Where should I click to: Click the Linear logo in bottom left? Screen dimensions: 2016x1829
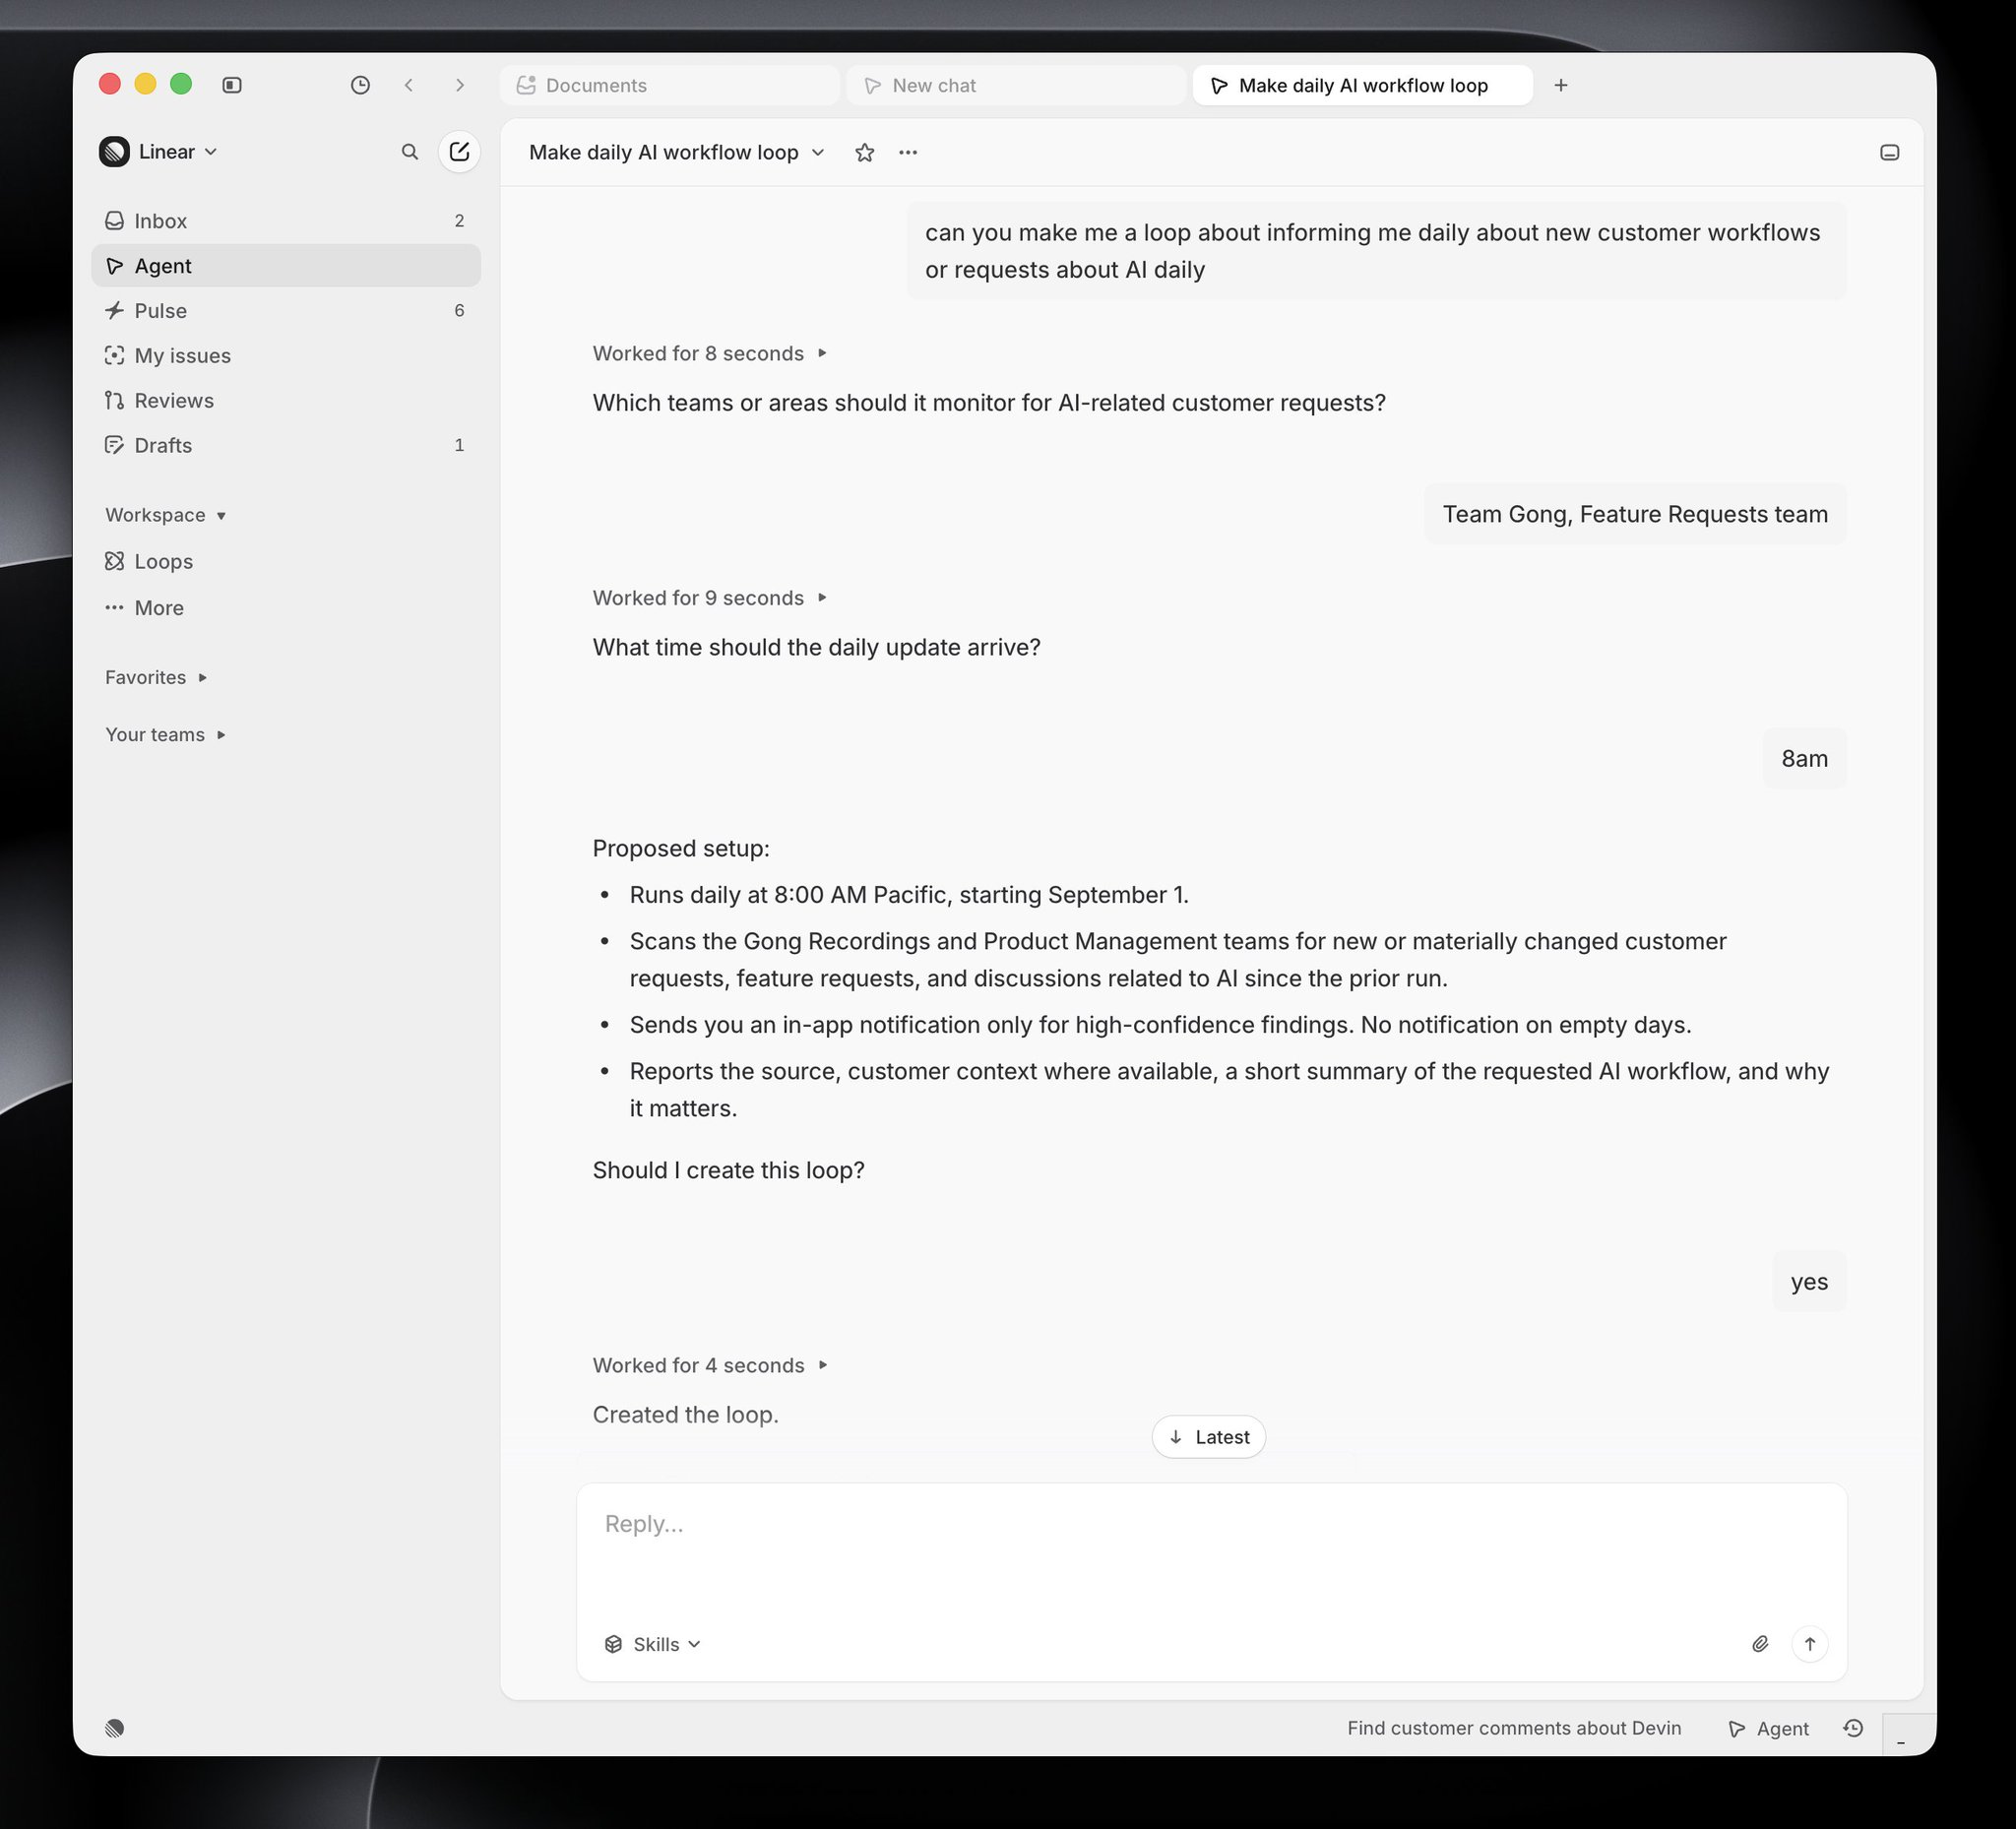(115, 1728)
